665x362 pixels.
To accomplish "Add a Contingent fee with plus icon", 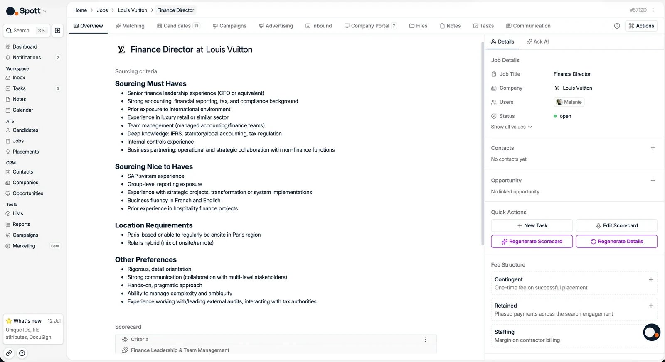I will point(651,279).
